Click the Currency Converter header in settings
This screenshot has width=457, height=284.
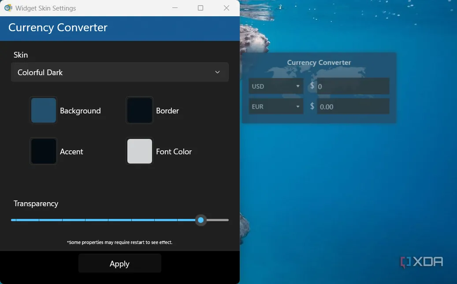point(58,28)
